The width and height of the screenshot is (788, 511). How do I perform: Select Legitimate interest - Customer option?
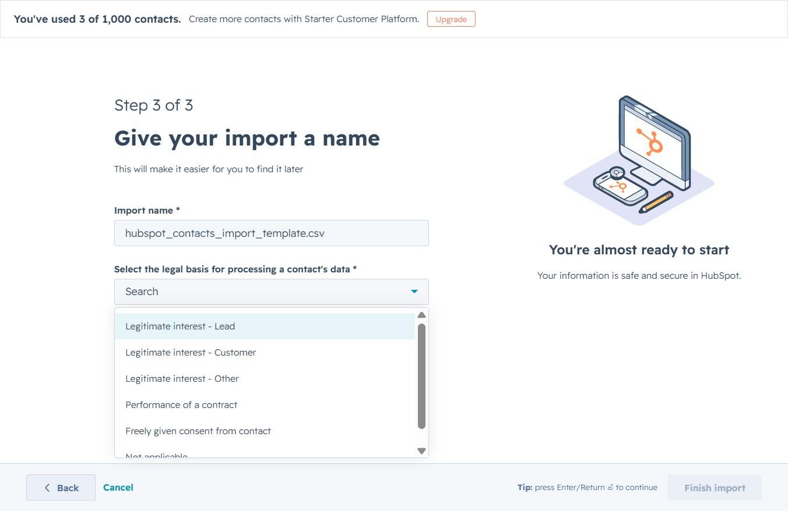click(x=265, y=353)
